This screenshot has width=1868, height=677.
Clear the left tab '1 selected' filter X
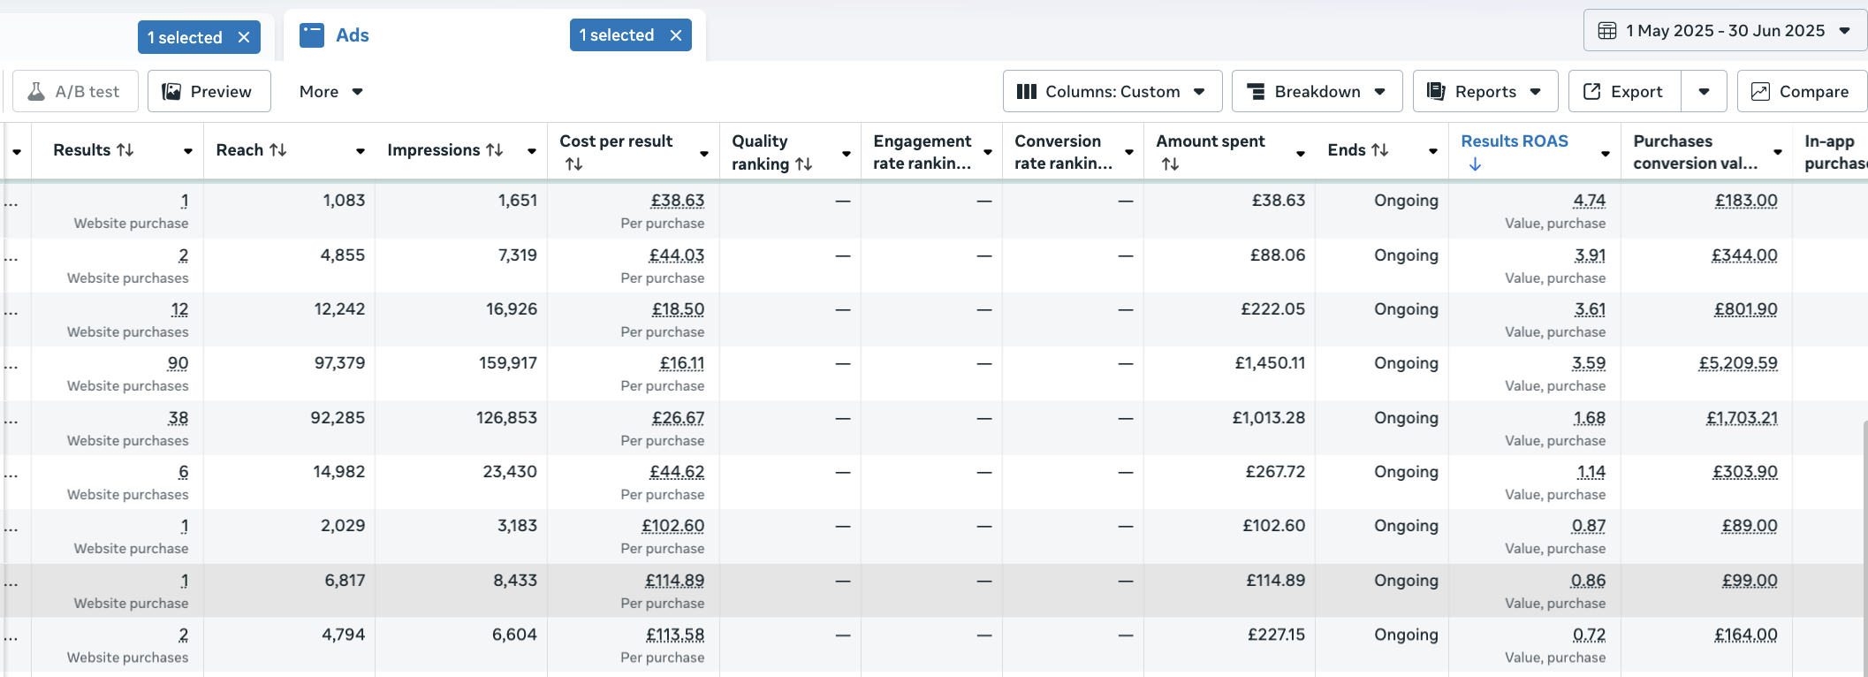pyautogui.click(x=244, y=37)
